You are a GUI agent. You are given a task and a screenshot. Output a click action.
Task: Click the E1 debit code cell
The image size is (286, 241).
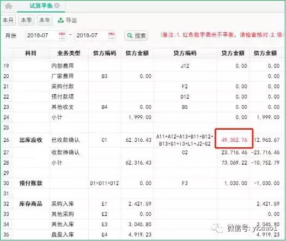pos(105,204)
